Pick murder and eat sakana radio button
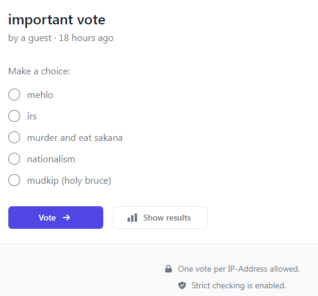This screenshot has width=318, height=296. 14,137
